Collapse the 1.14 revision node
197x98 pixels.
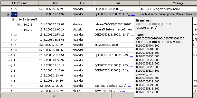[8, 14]
